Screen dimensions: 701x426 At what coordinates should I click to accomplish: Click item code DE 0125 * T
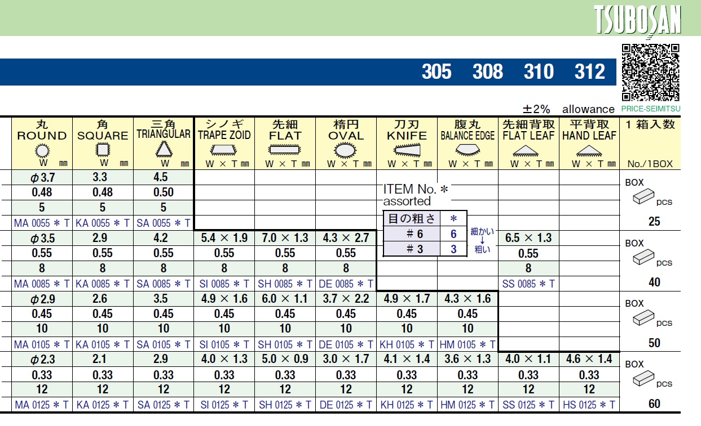(x=346, y=405)
